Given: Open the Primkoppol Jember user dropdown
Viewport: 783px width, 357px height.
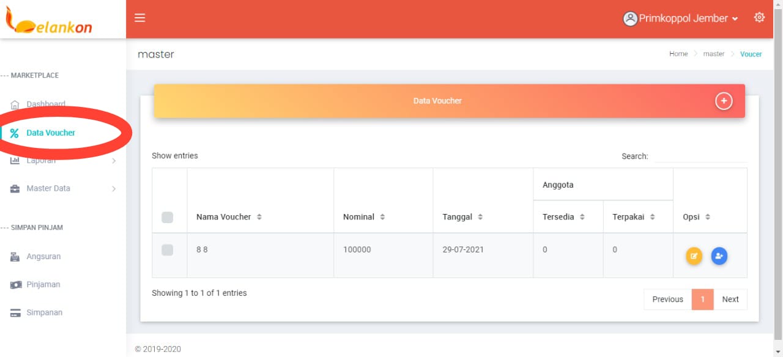Looking at the screenshot, I should [681, 18].
